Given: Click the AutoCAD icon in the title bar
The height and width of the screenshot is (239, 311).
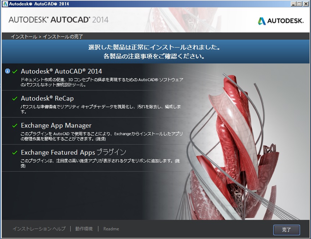Looking at the screenshot, I should click(5, 4).
